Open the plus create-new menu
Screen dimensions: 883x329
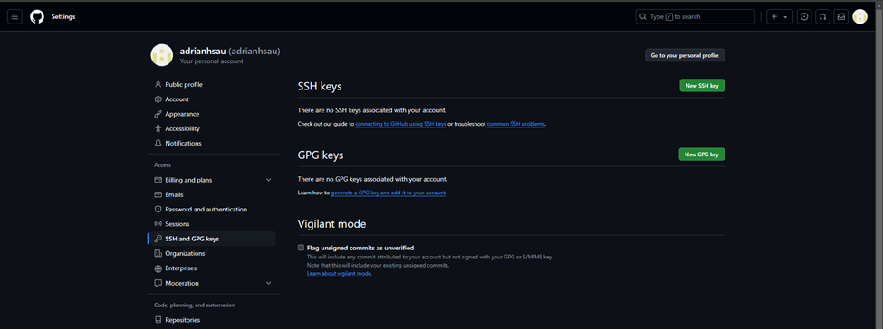coord(775,17)
